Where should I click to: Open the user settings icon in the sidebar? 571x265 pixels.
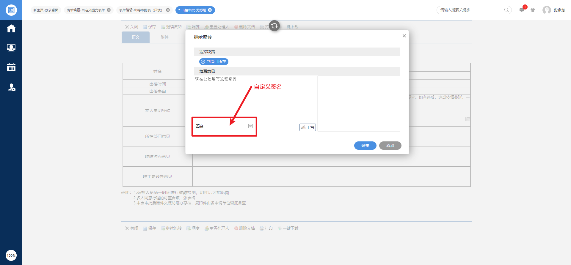(11, 87)
